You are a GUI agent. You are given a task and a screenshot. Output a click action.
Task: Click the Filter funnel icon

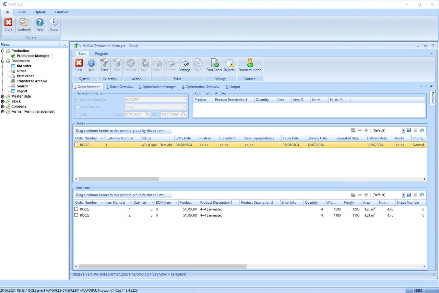coord(104,65)
